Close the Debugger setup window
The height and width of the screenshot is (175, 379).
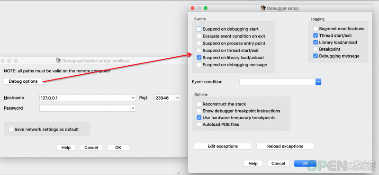pos(193,8)
